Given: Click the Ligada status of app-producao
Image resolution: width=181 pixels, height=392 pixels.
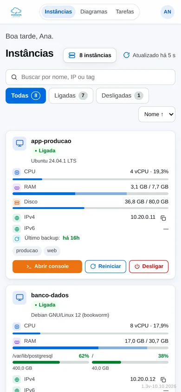Looking at the screenshot, I should tap(45, 151).
